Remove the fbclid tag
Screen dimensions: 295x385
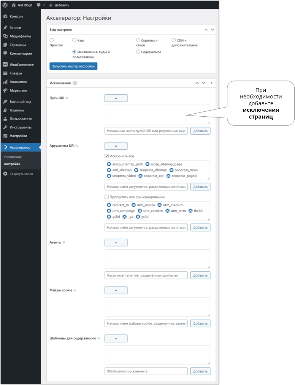(x=190, y=211)
